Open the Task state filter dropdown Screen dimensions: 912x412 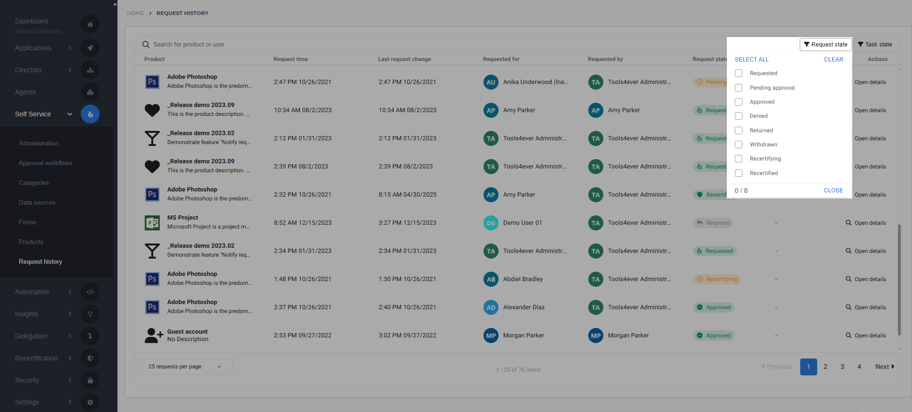(876, 45)
